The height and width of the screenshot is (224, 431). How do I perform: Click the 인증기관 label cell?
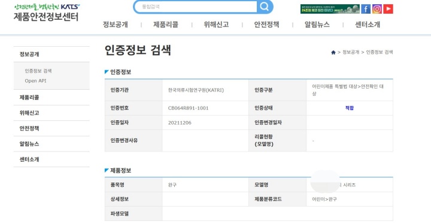point(133,90)
